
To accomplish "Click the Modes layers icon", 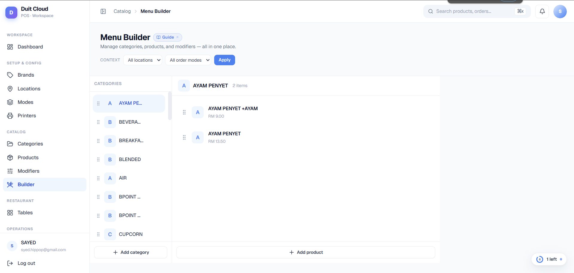I will (10, 102).
